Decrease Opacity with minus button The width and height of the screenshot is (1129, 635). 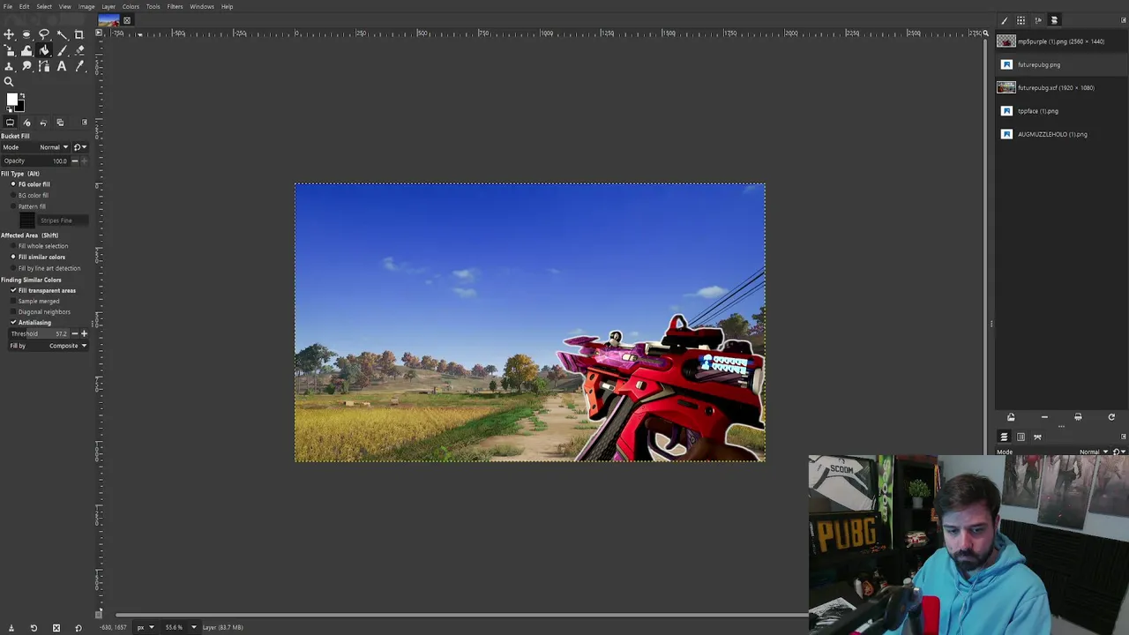coord(74,161)
